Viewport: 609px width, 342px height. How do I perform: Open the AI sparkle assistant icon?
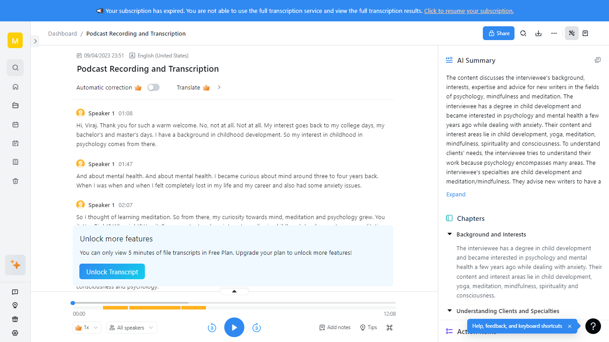(15, 265)
